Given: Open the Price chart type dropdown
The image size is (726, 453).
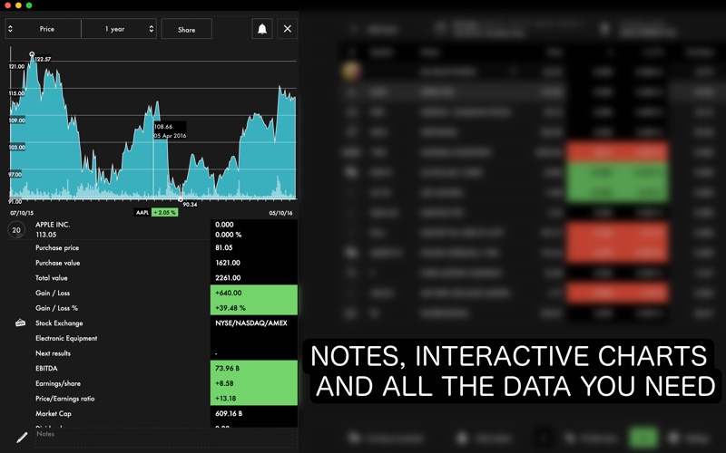Looking at the screenshot, I should 43,29.
